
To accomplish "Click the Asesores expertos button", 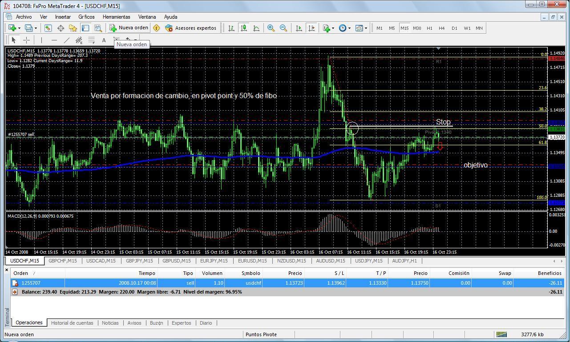I will pyautogui.click(x=190, y=28).
